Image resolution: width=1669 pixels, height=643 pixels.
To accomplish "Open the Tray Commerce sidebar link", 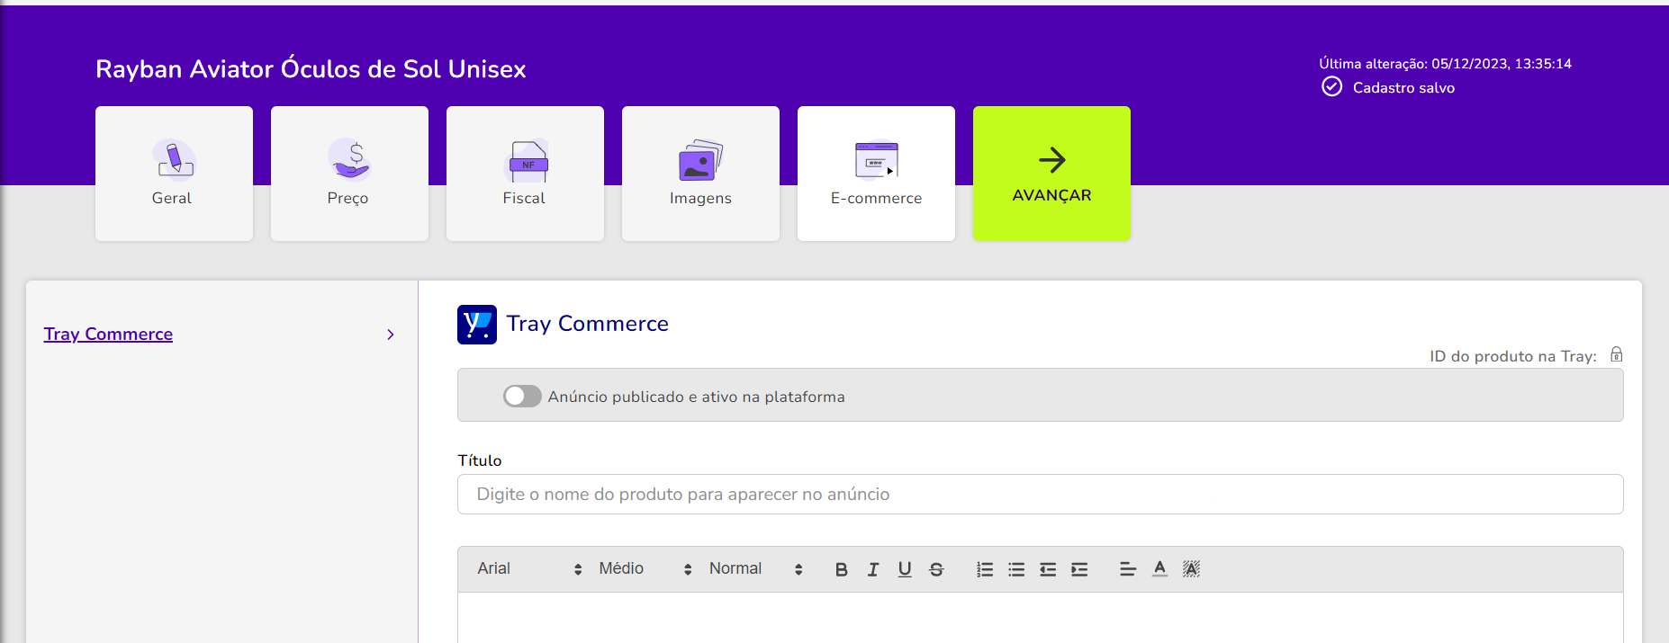I will 108,334.
